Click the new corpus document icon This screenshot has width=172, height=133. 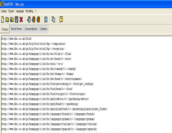click(x=3, y=19)
